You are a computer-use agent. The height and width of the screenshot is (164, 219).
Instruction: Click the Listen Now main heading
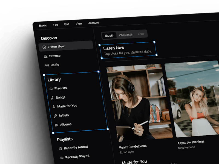click(x=114, y=48)
